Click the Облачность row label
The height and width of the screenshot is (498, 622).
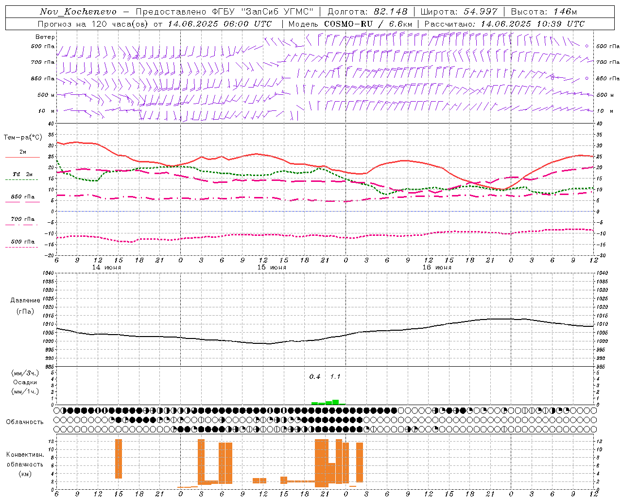[25, 422]
